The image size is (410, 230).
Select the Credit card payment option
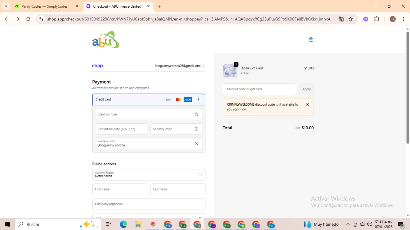149,100
